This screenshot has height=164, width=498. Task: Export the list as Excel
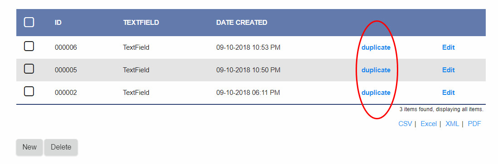(429, 124)
